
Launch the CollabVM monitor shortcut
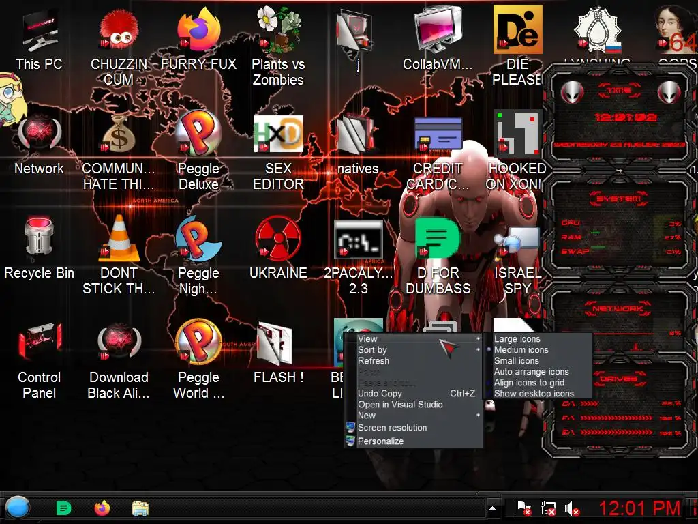[438, 30]
